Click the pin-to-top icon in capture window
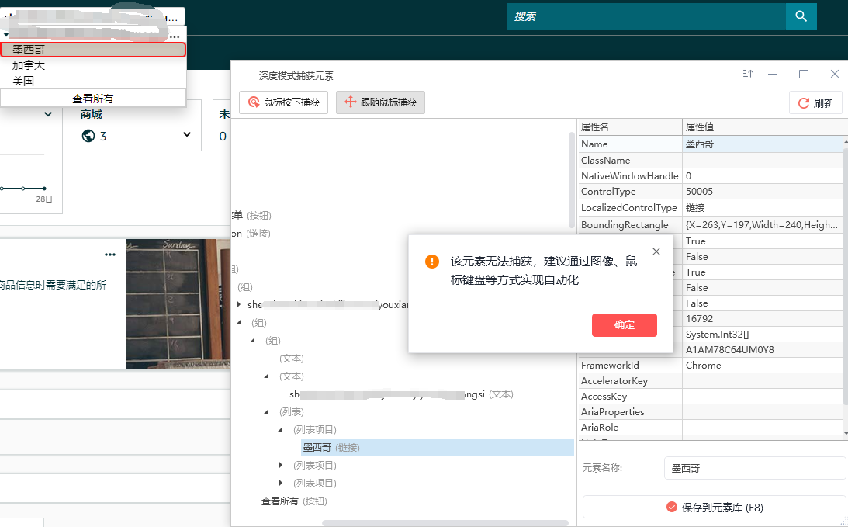 pos(748,74)
